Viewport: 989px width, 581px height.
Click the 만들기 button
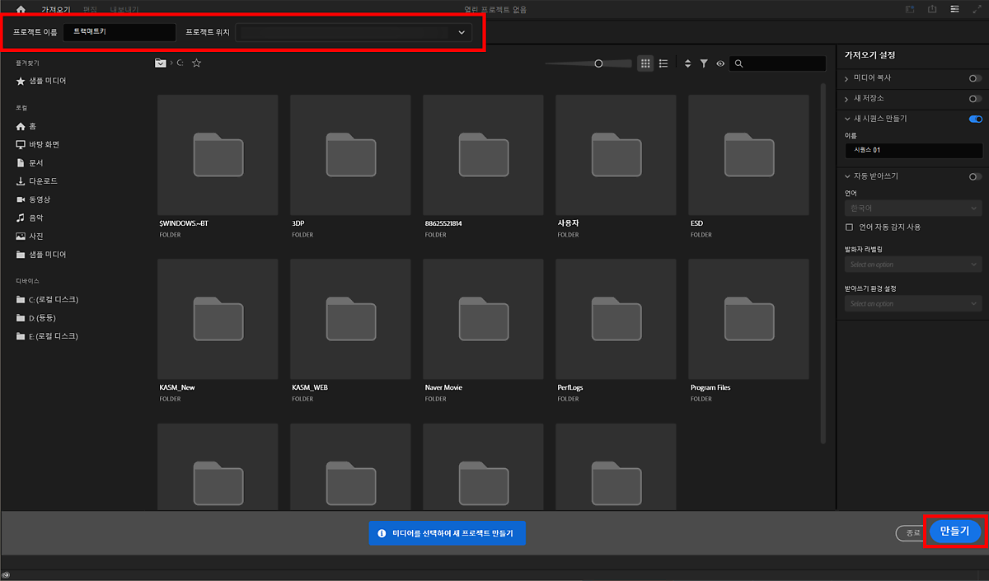pyautogui.click(x=954, y=532)
